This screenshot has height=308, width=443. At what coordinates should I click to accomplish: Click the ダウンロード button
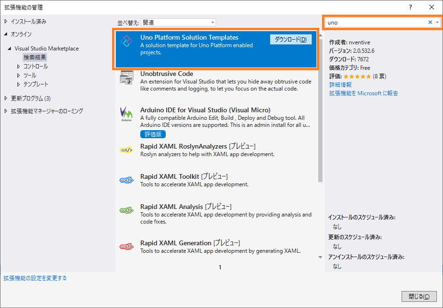(290, 40)
